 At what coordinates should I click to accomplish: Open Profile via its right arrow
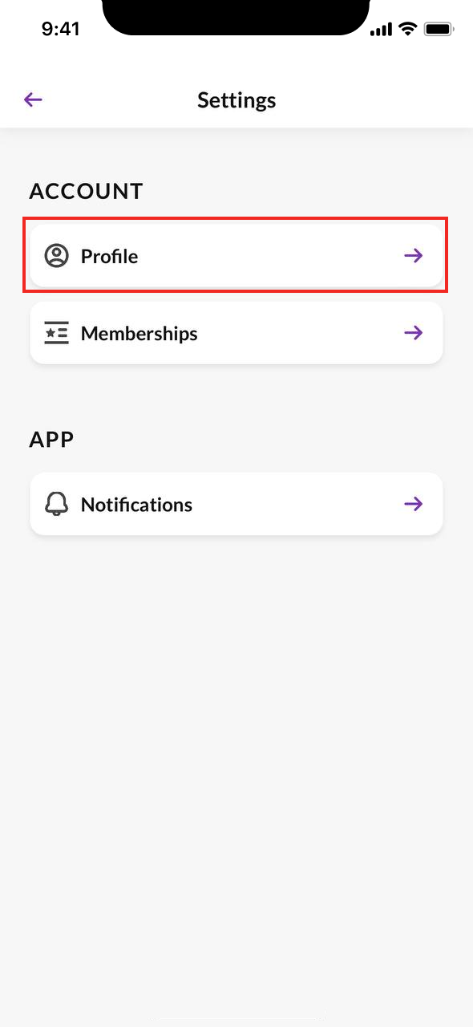point(414,256)
